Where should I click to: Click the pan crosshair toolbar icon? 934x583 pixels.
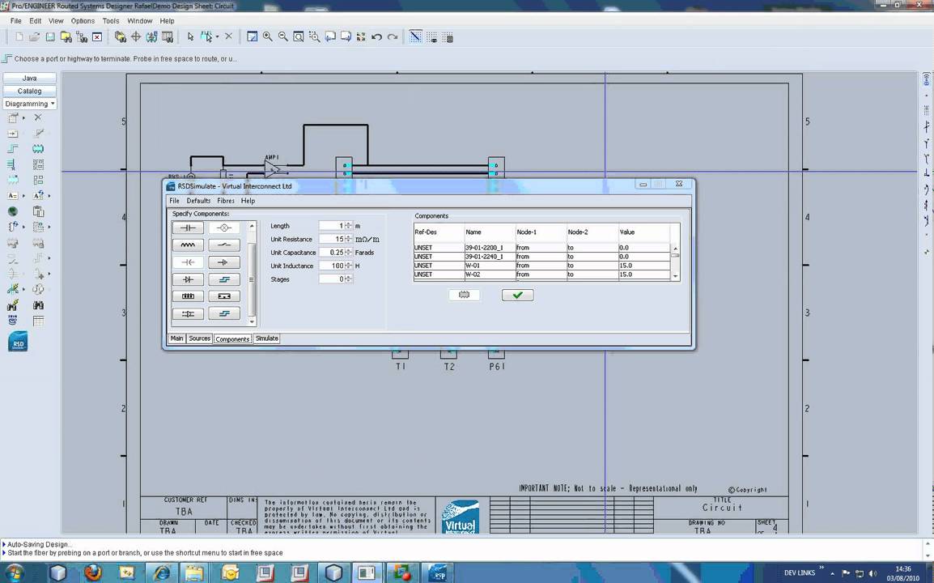pyautogui.click(x=136, y=37)
